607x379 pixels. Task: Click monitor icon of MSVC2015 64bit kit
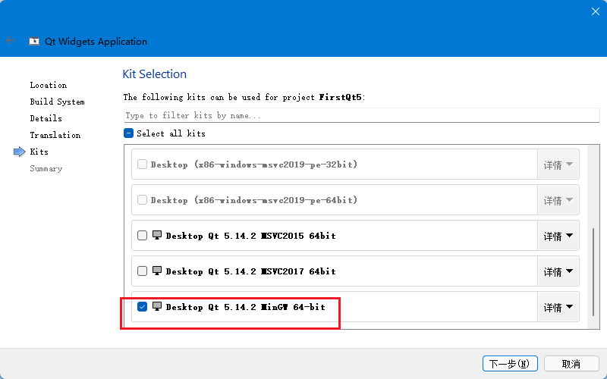click(157, 235)
